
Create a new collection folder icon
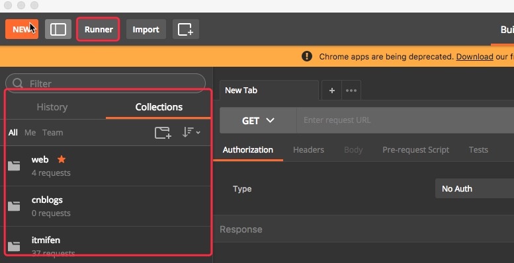click(x=163, y=133)
